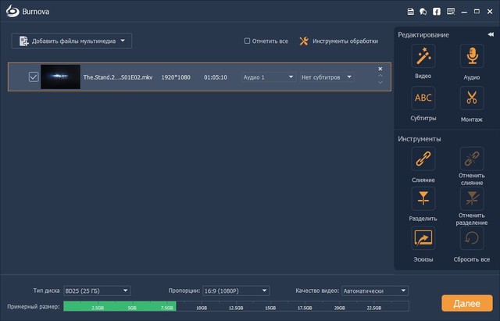Click the Далее button
500x321 pixels.
click(466, 303)
